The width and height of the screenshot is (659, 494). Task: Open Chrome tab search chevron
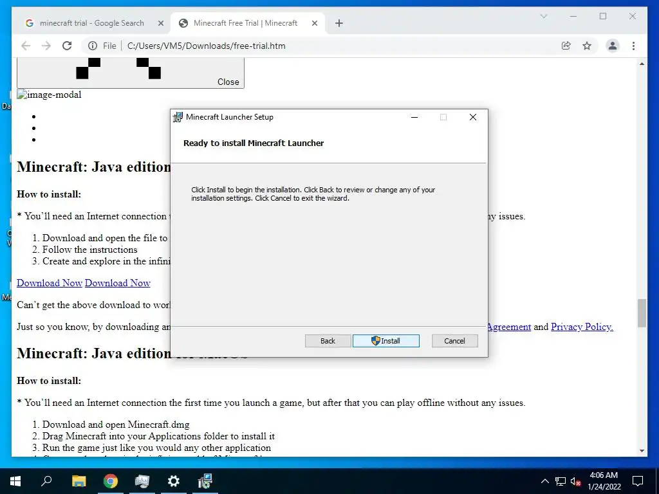(543, 16)
